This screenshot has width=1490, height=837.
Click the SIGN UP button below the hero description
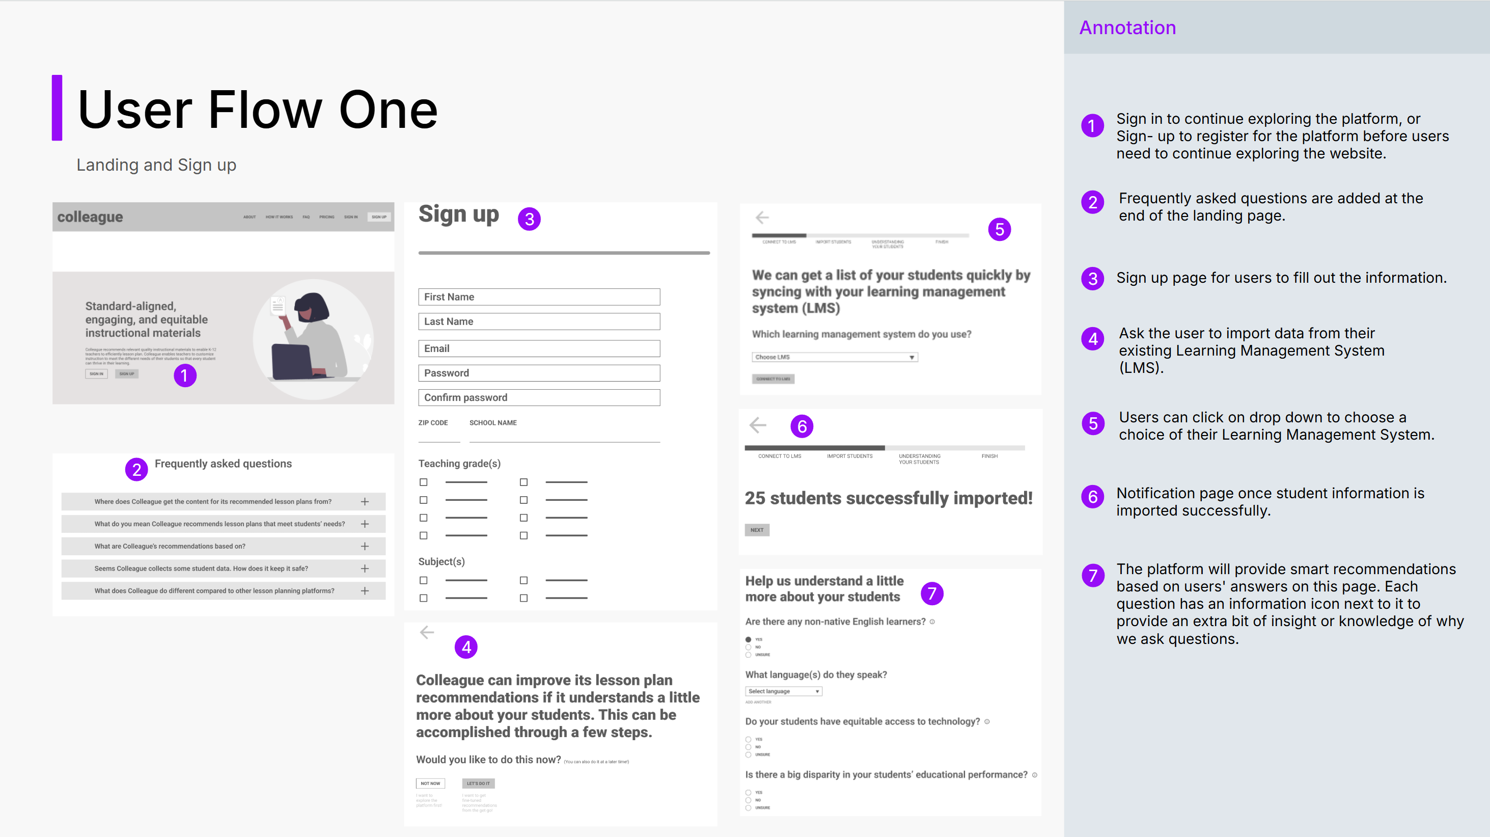pyautogui.click(x=127, y=374)
